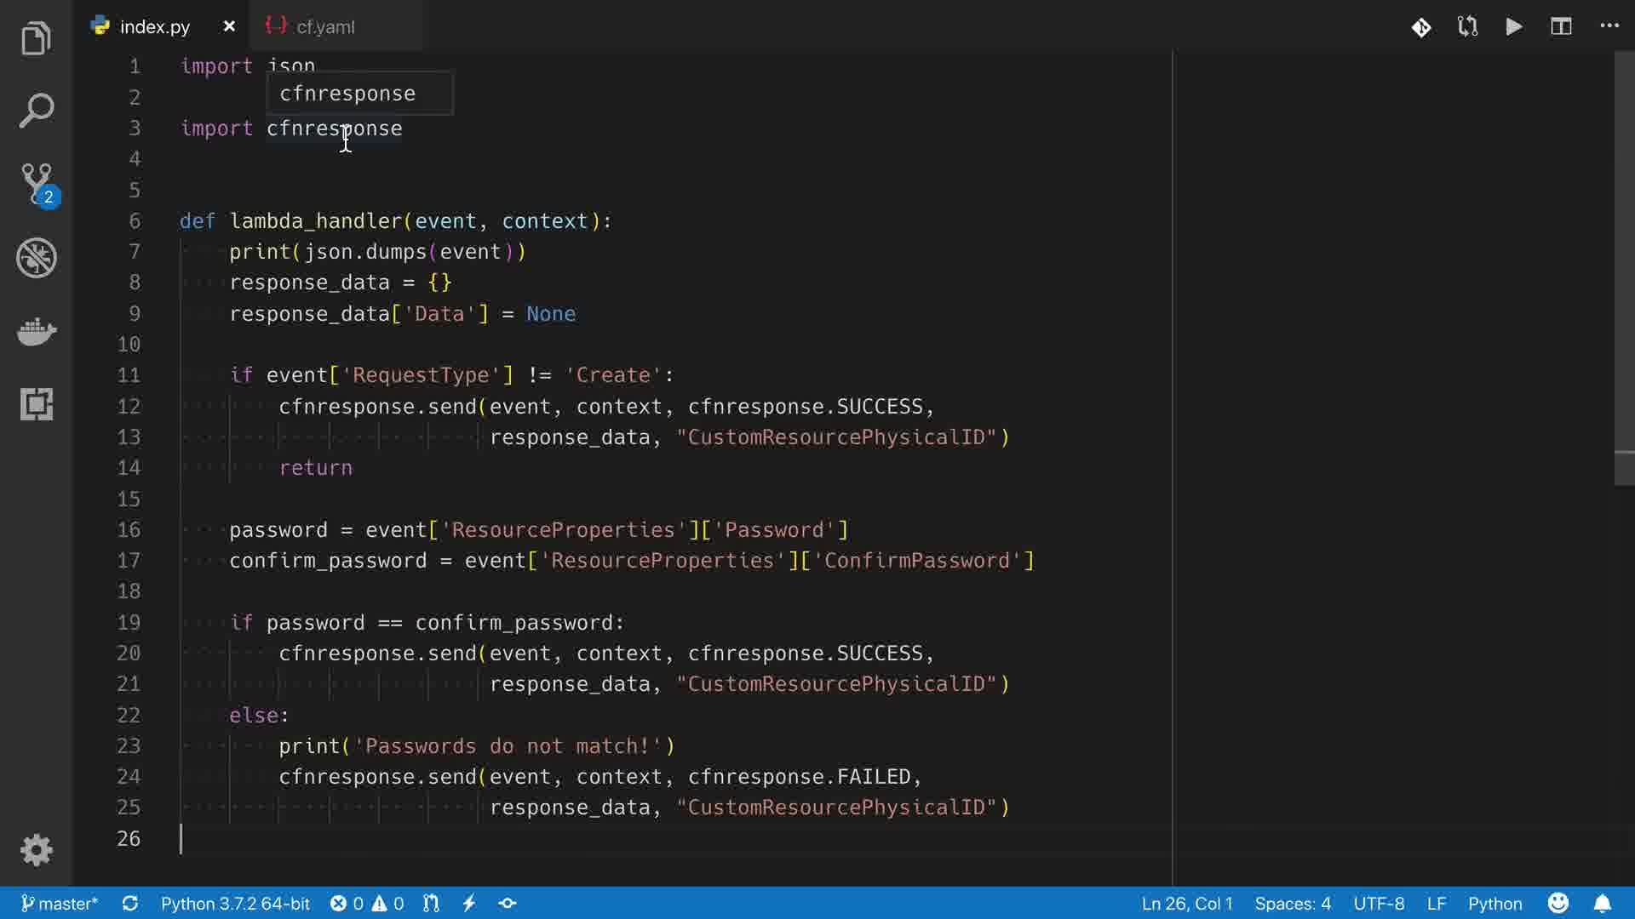
Task: Open the Search sidebar panel
Action: point(36,111)
